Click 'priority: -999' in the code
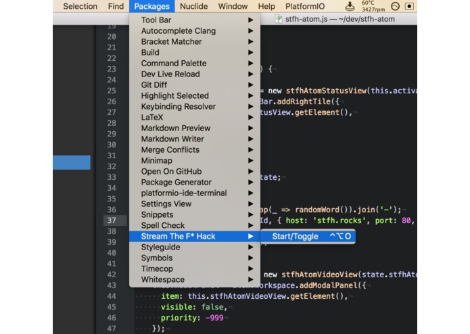Screen dimensions: 470x334 (x=192, y=318)
